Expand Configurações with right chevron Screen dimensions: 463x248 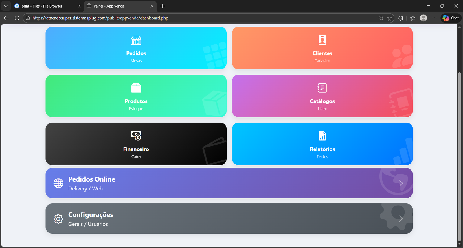tap(401, 219)
